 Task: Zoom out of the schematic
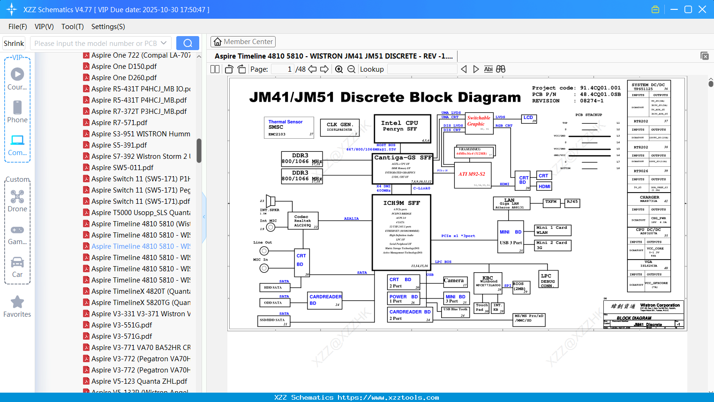[352, 69]
